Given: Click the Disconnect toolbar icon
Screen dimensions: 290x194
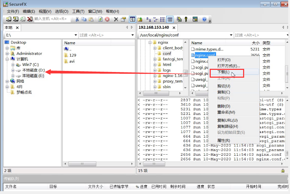Looking at the screenshot, I should point(30,19).
